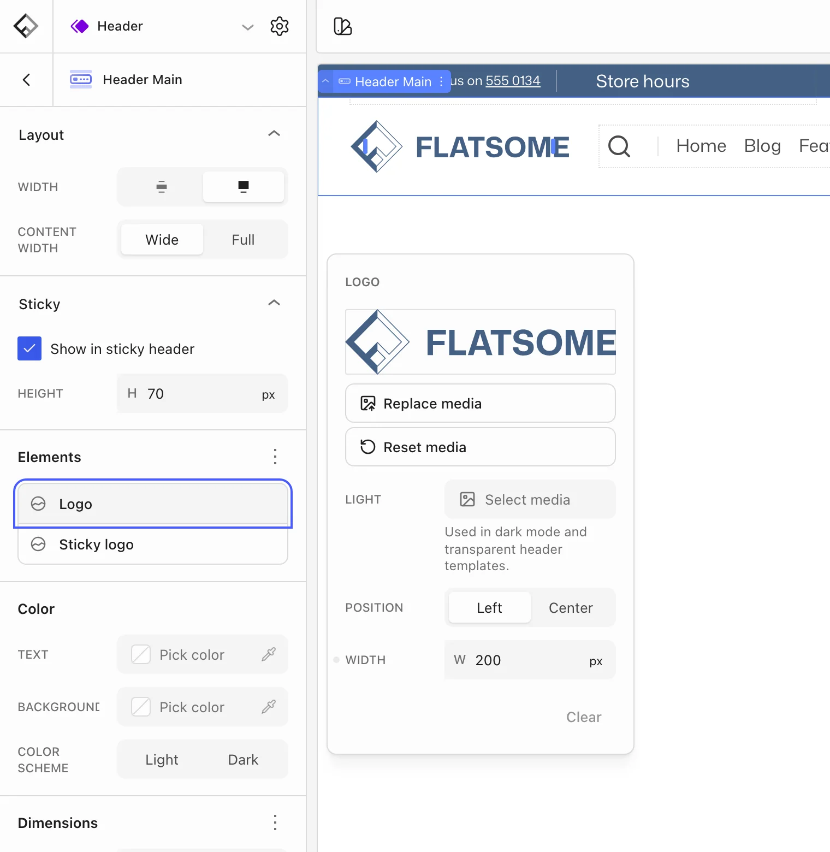Click the Header Main section icon
The width and height of the screenshot is (830, 852).
coord(81,80)
